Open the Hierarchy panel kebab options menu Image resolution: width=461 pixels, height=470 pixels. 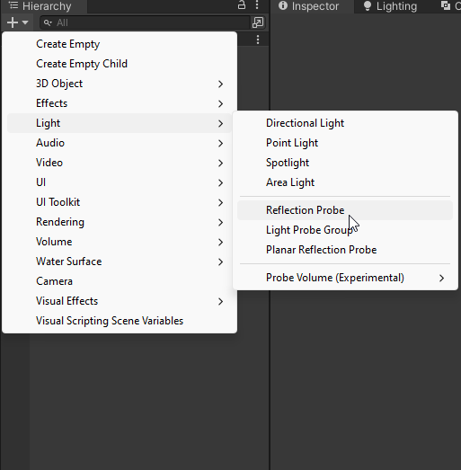[257, 5]
